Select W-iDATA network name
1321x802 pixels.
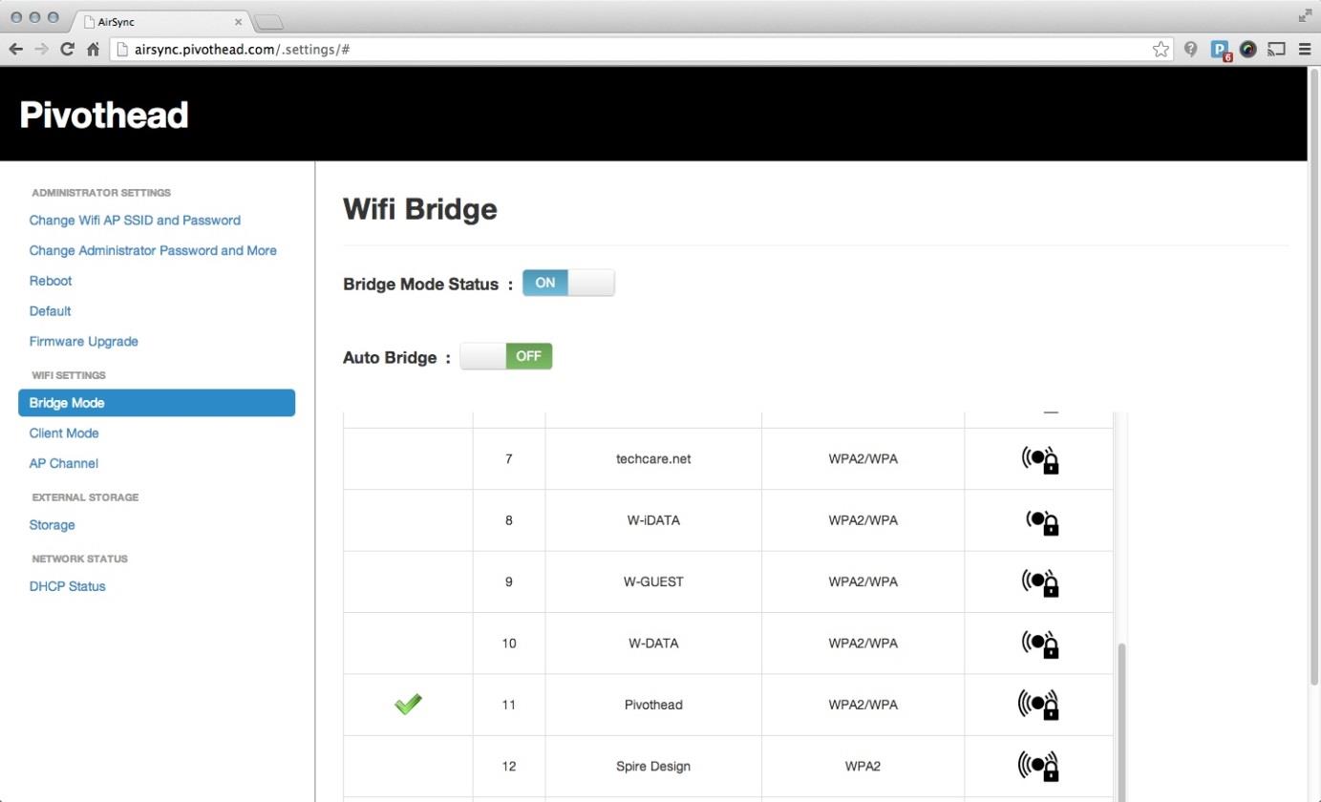click(653, 520)
